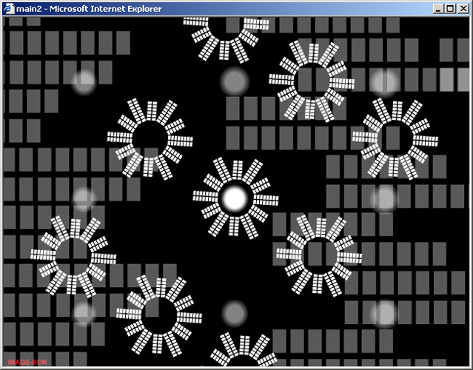
Task: Click the lower-right sunburst wheel
Action: 319,255
